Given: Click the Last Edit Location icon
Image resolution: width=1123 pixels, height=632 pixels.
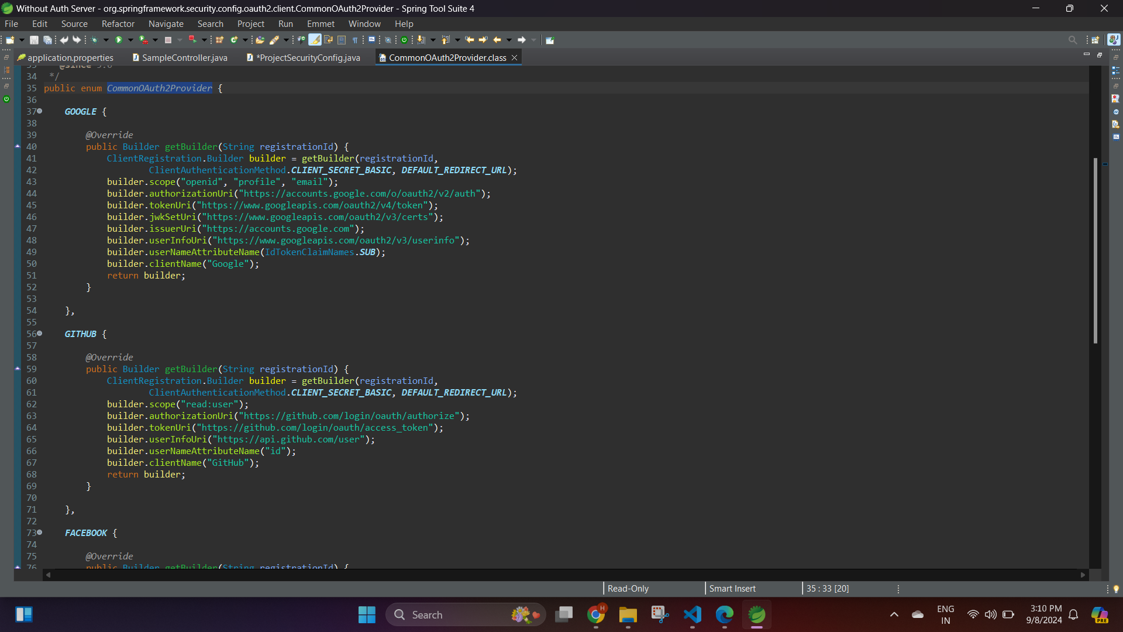Looking at the screenshot, I should (470, 40).
